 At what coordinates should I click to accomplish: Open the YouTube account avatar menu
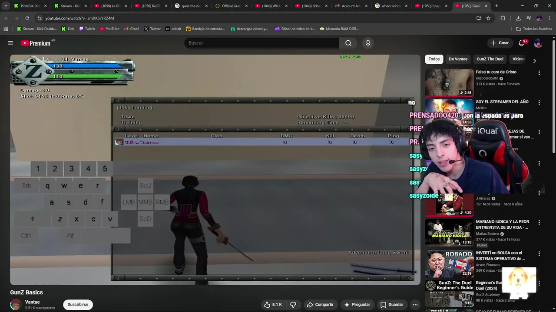tap(538, 43)
